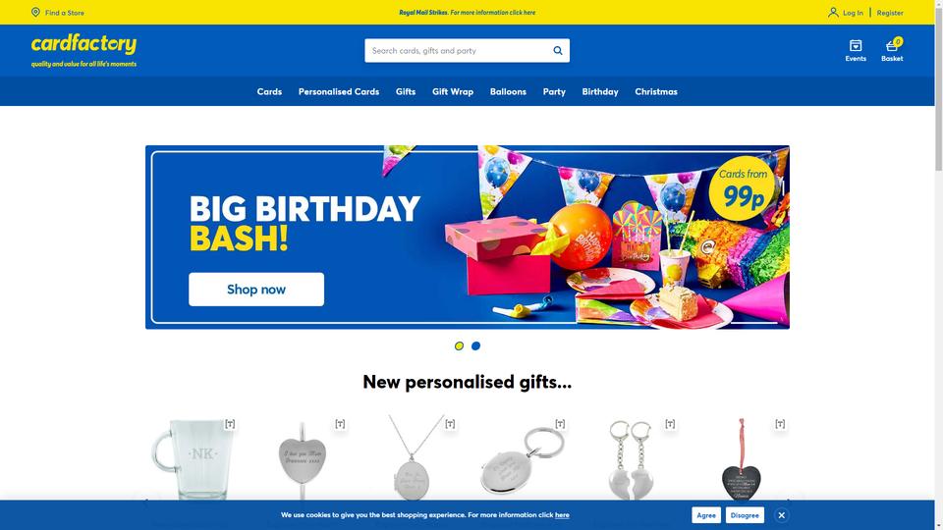
Task: Click personalise icon on NK glass mug
Action: click(230, 424)
